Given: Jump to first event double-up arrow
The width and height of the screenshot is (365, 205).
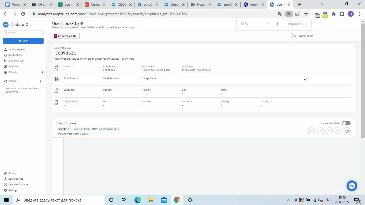Looking at the screenshot, I should [x=311, y=131].
